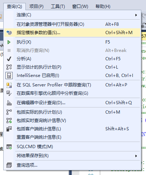This screenshot has width=146, height=175.
Task: Toggle IntelliSense 已启用(I) entry
Action: [72, 76]
